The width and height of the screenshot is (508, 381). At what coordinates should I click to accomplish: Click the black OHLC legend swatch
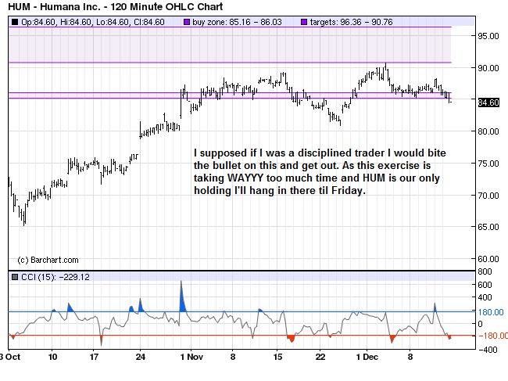[15, 22]
